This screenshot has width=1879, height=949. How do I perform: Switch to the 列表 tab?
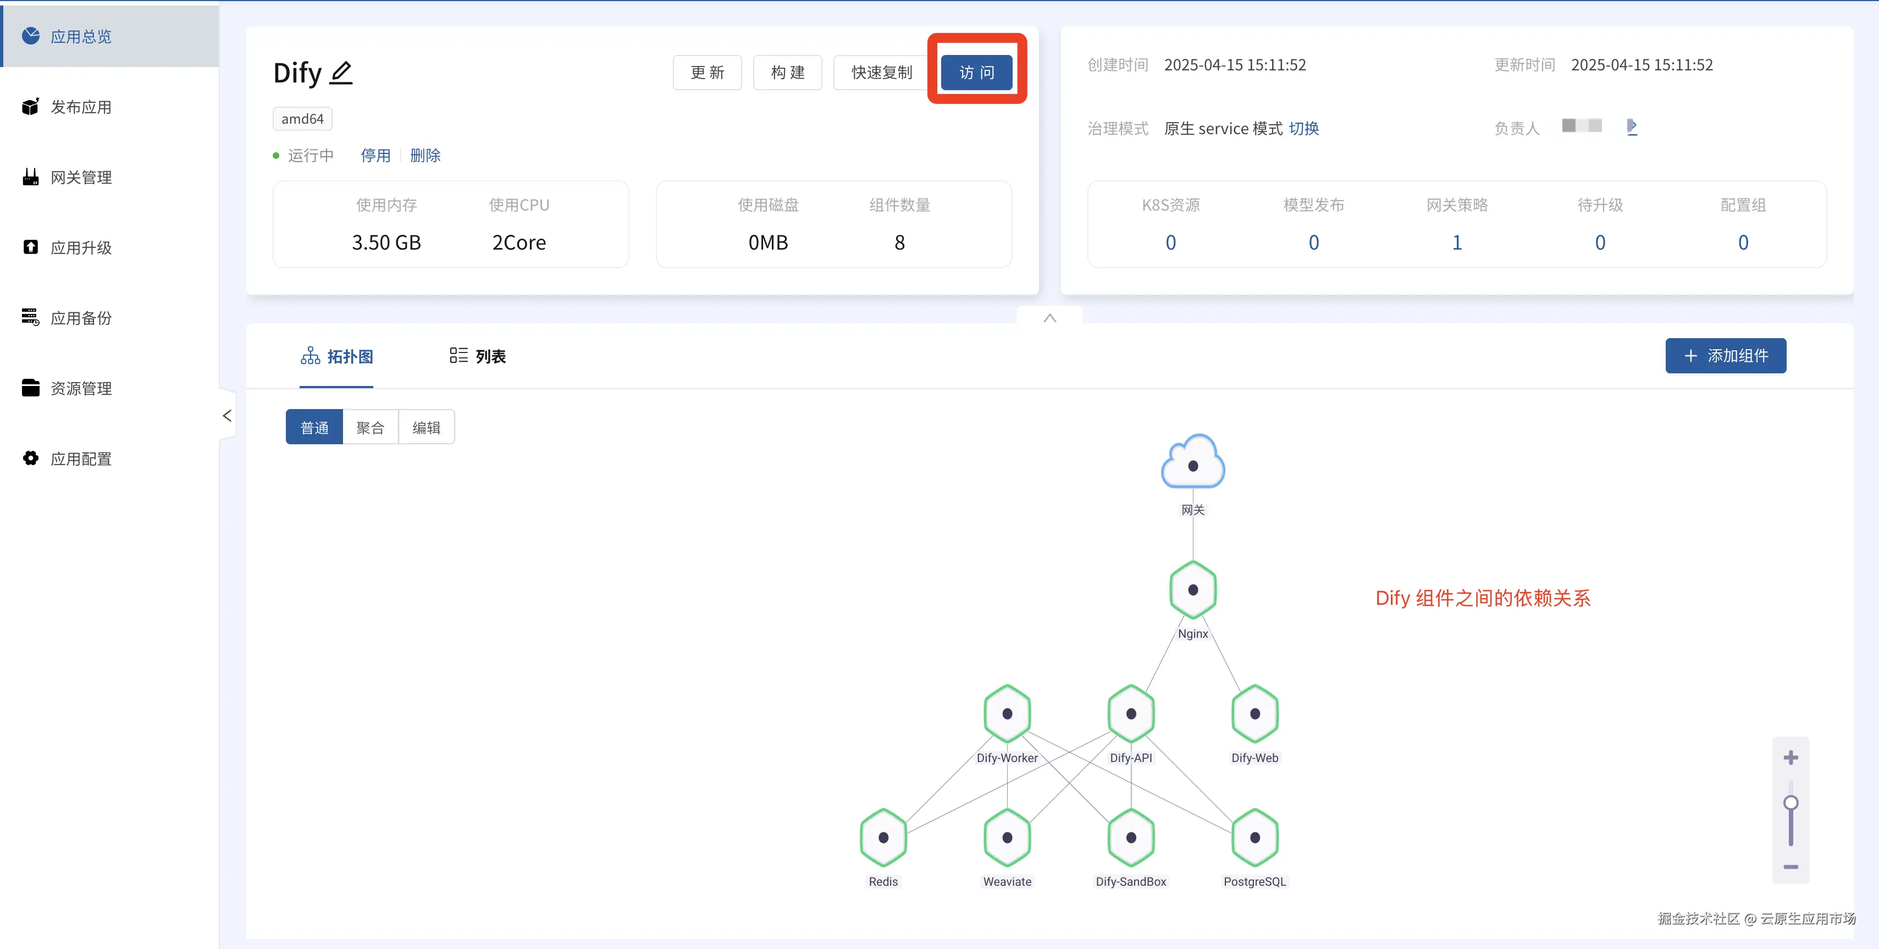(478, 356)
